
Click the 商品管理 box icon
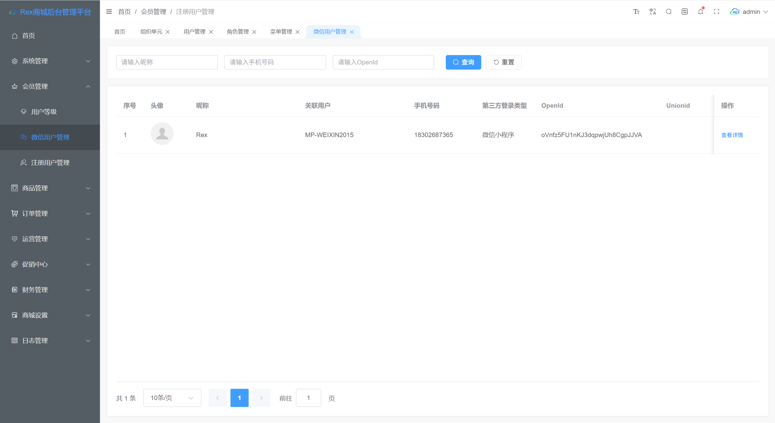tap(15, 188)
